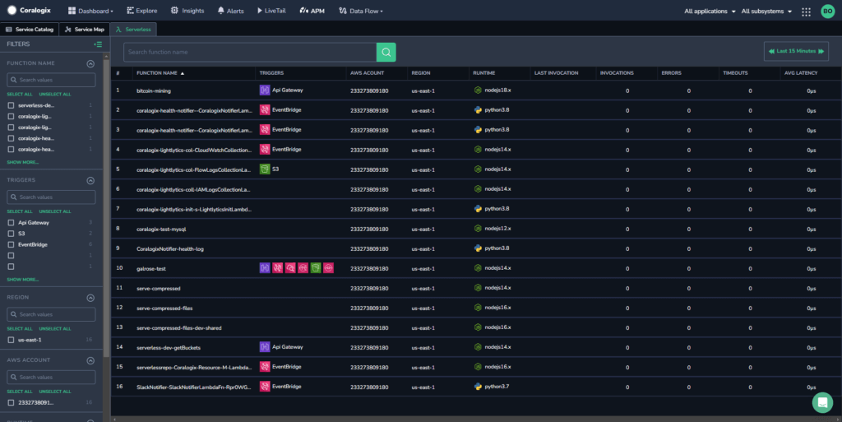Collapse the Region filter section
Viewport: 842px width, 422px height.
[x=90, y=298]
